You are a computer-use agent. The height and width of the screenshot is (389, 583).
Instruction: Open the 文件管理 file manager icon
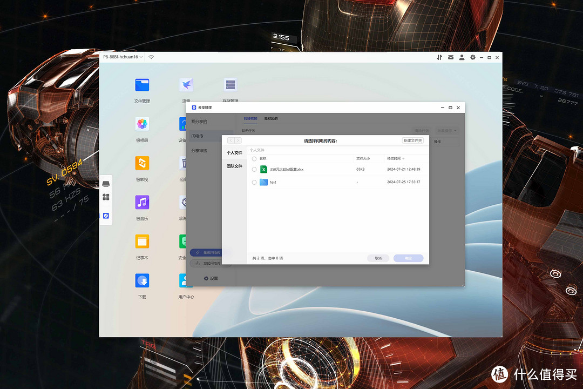pyautogui.click(x=142, y=85)
